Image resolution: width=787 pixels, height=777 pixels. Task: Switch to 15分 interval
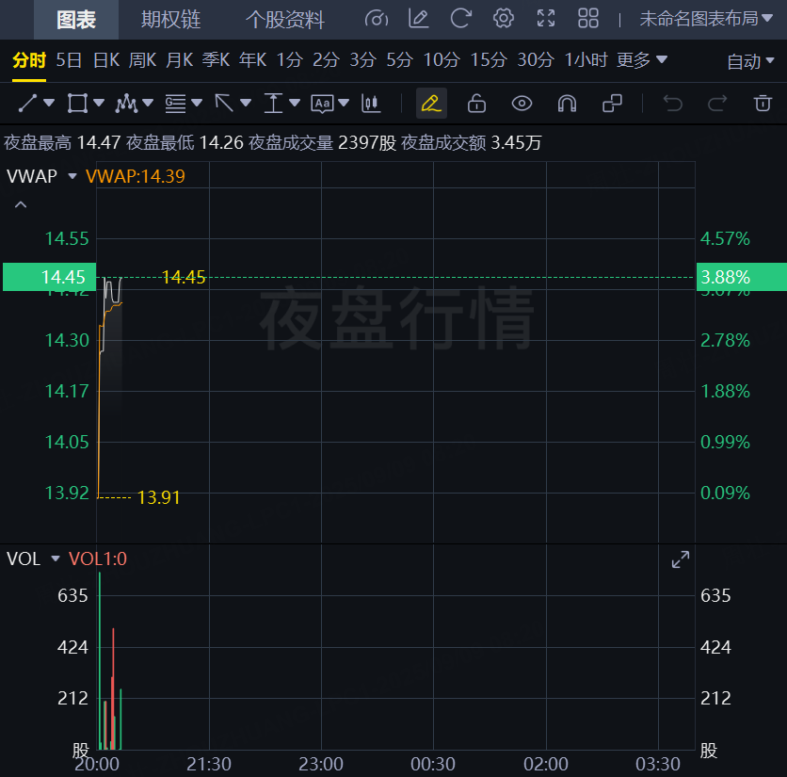click(488, 60)
